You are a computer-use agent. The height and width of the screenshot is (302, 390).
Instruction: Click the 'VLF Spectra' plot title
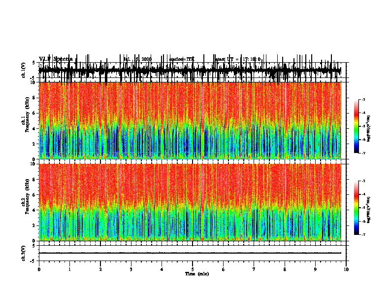[x=56, y=59]
